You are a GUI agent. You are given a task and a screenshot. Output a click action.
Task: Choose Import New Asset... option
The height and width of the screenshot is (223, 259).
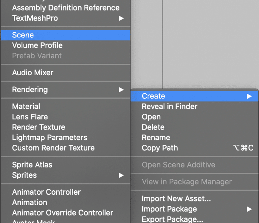click(194, 199)
